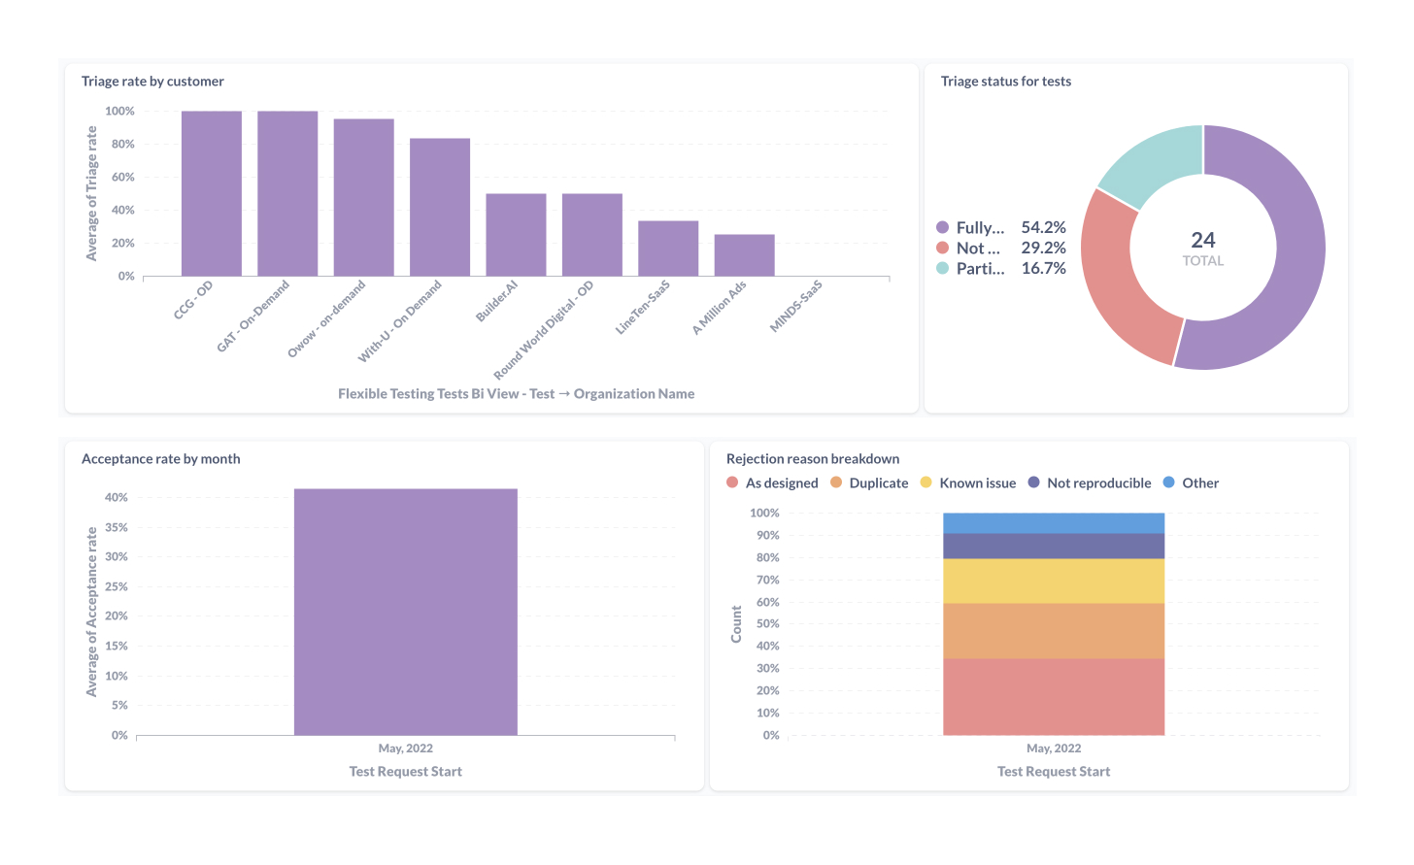Click the red Not legend dot
1414x865 pixels.
(x=942, y=249)
